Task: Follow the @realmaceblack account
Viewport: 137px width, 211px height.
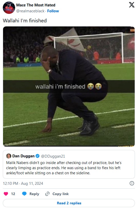Action: click(53, 11)
